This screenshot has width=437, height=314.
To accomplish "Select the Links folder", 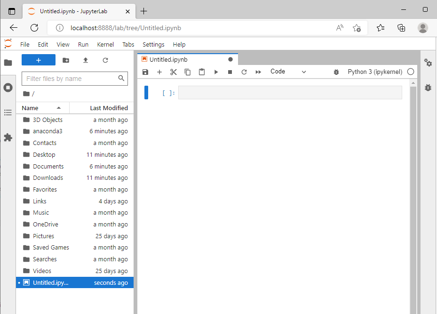I will click(x=75, y=201).
